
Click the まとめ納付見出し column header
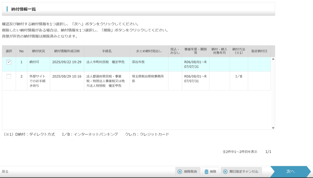coord(149,51)
